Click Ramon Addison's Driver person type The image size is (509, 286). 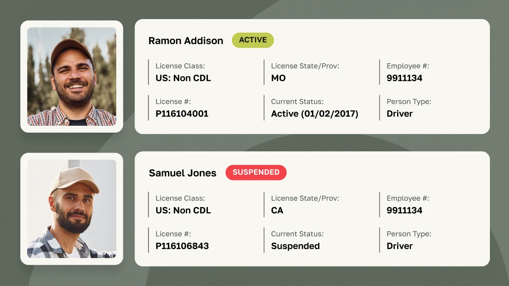[x=400, y=114]
